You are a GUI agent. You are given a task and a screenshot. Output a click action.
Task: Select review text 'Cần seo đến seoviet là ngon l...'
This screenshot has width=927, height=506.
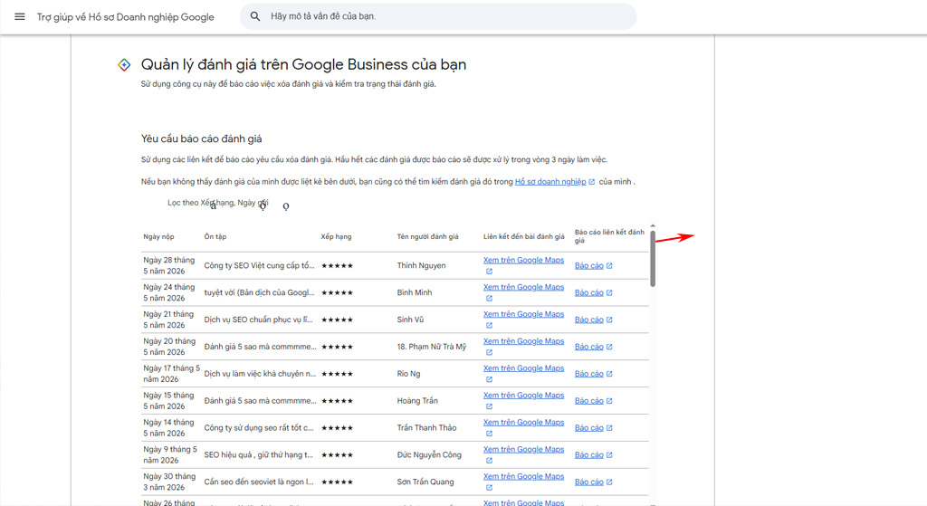[x=259, y=482]
